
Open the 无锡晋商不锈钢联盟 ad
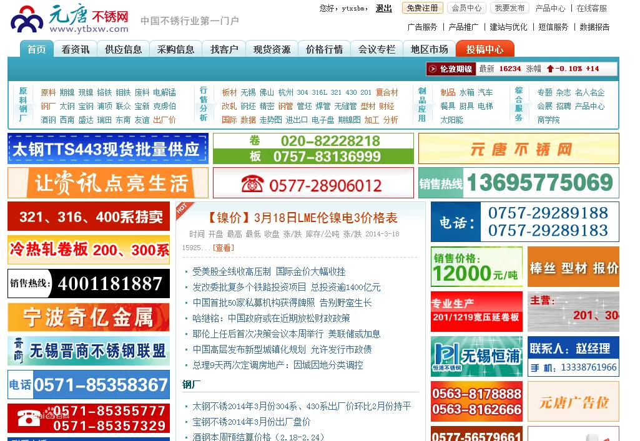[89, 351]
